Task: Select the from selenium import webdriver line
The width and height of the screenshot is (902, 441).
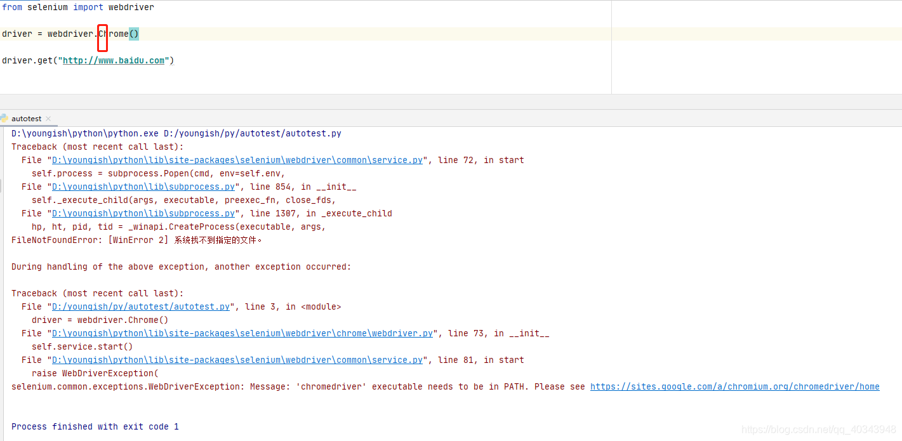Action: 76,7
